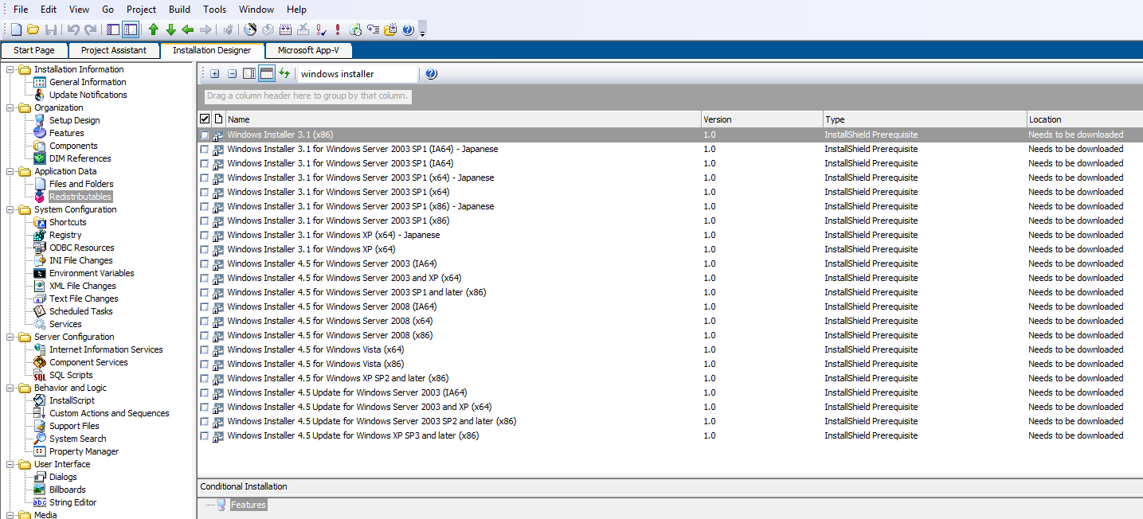Collapse the Organization tree node
Image resolution: width=1143 pixels, height=519 pixels.
[x=10, y=107]
